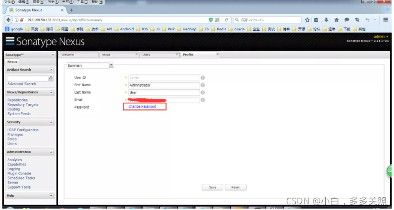
Task: Open LDAP Configuration in sidebar
Action: (x=23, y=130)
